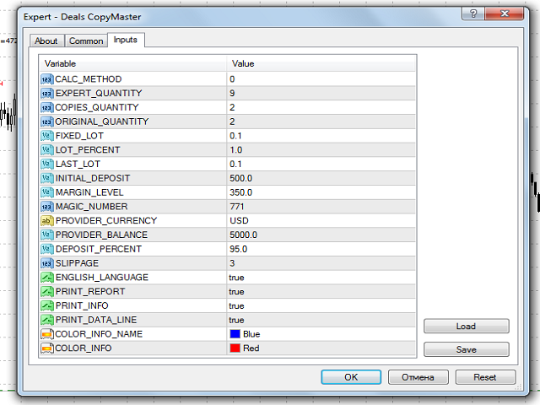Select the true value of PRINT_DATA_LINE
540x405 pixels.
tap(236, 320)
